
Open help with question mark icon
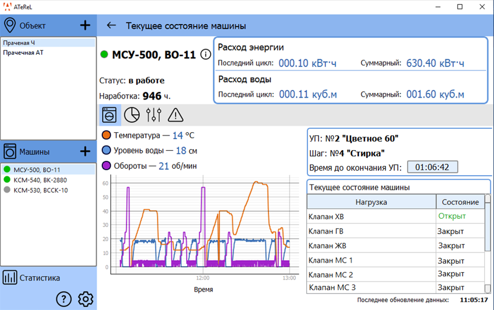coord(64,299)
